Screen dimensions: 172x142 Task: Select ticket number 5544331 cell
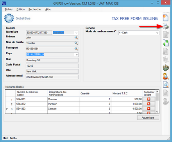coord(32,99)
